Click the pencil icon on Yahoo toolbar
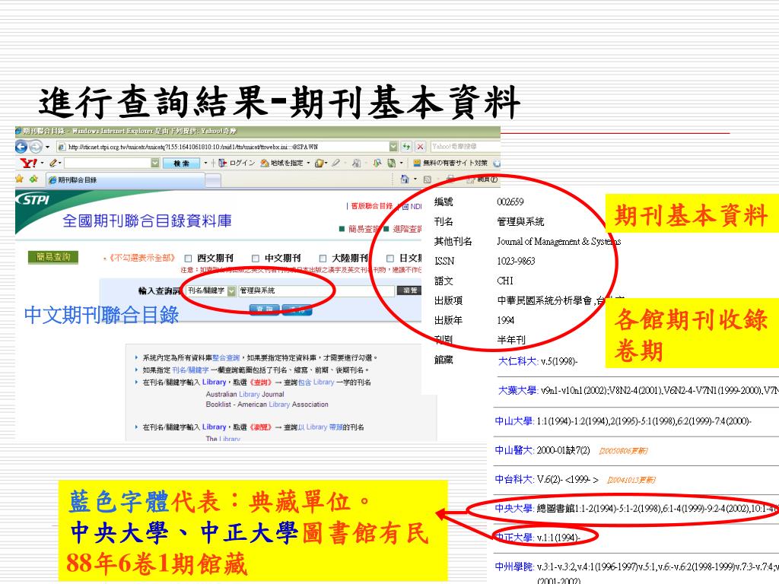Screen dimensions: 779x584 click(x=53, y=163)
